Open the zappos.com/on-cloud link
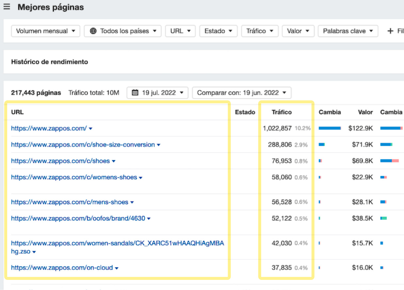The width and height of the screenshot is (404, 290). click(x=62, y=268)
